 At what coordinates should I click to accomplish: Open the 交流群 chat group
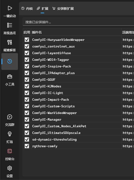coord(9,120)
